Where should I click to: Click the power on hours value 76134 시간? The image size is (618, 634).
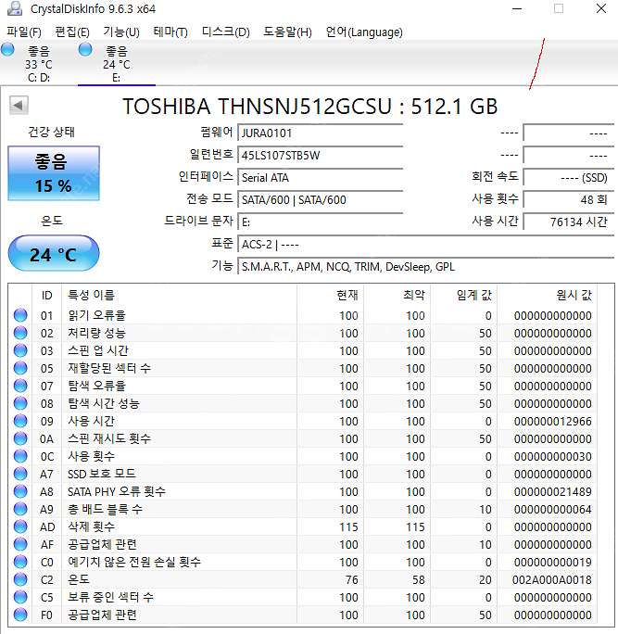[x=569, y=222]
